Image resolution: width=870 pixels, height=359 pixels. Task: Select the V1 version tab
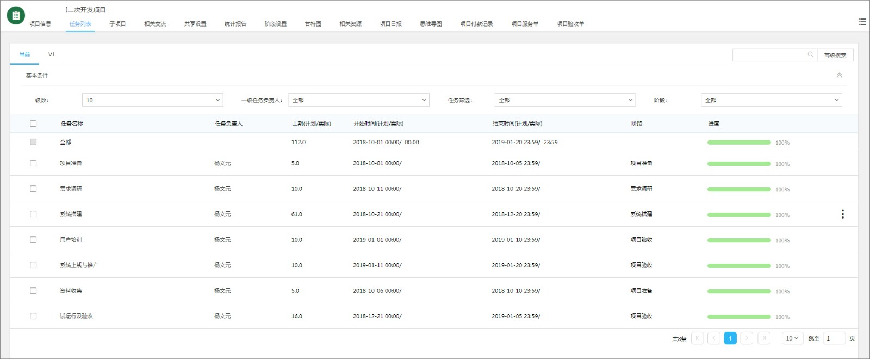pyautogui.click(x=52, y=54)
